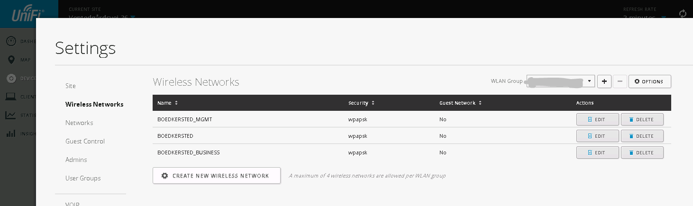Open the Map pin icon

click(11, 60)
